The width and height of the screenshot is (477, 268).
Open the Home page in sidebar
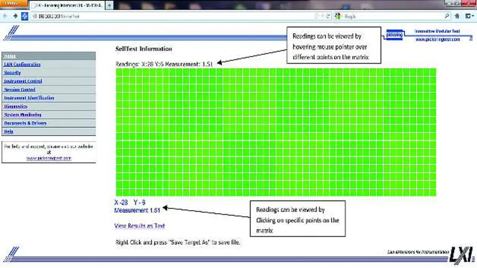click(x=10, y=56)
